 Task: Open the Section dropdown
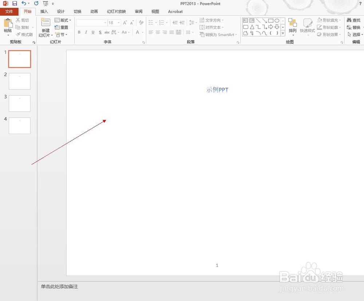click(x=61, y=35)
